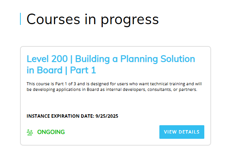Viewport: 250px width, 152px height.
Task: Click the word "Courses" in heading
Action: [53, 19]
